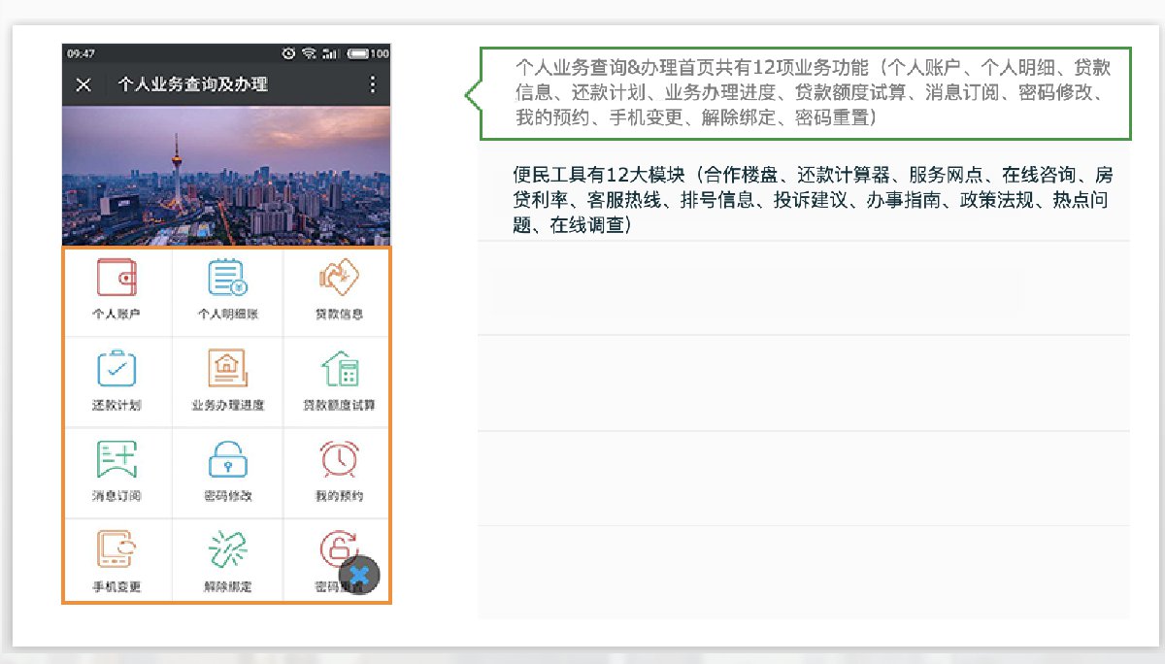
Task: Select the 个人业务查询&办理 description panel
Action: point(806,93)
